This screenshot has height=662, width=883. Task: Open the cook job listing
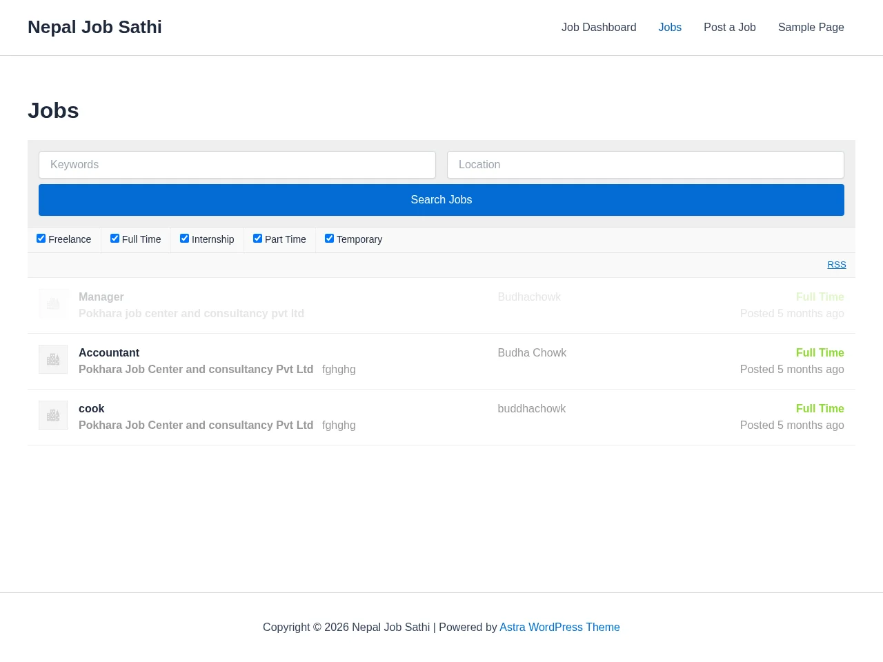(x=441, y=417)
